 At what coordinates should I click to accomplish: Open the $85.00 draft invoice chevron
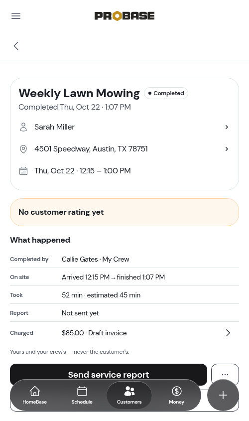click(228, 333)
